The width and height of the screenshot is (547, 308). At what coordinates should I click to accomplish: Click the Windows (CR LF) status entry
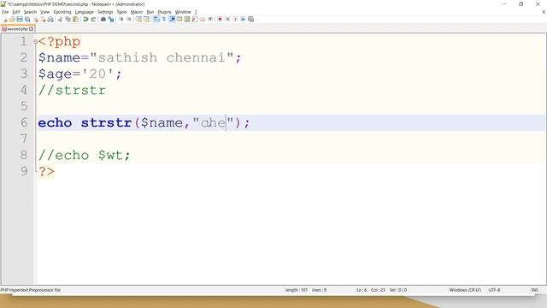pos(465,290)
